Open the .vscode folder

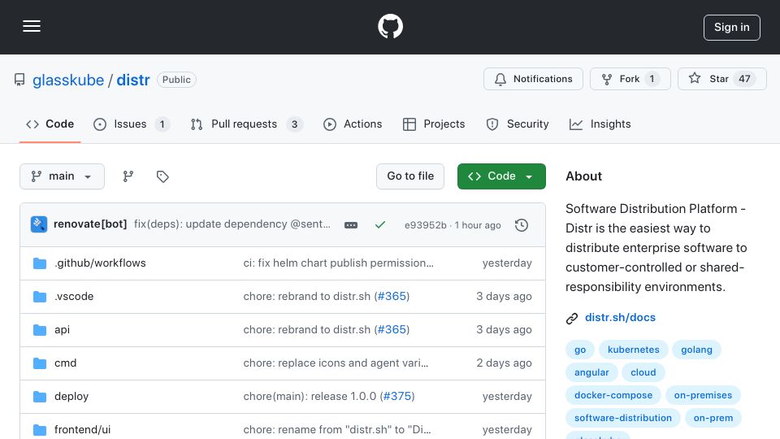click(74, 296)
